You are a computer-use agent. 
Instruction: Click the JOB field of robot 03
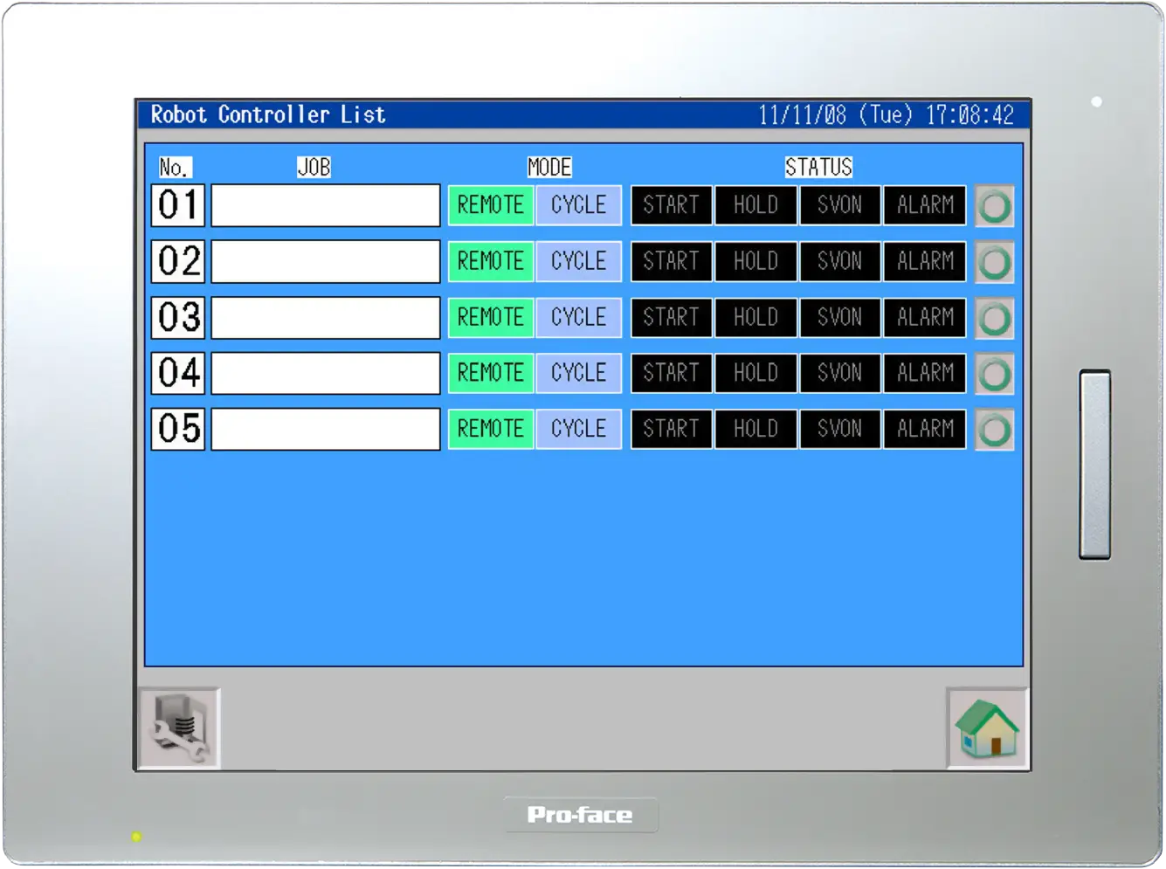click(326, 317)
